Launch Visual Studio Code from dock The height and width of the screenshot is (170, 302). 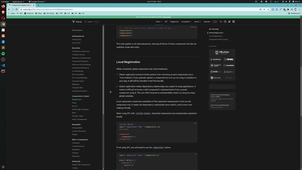pyautogui.click(x=3, y=65)
